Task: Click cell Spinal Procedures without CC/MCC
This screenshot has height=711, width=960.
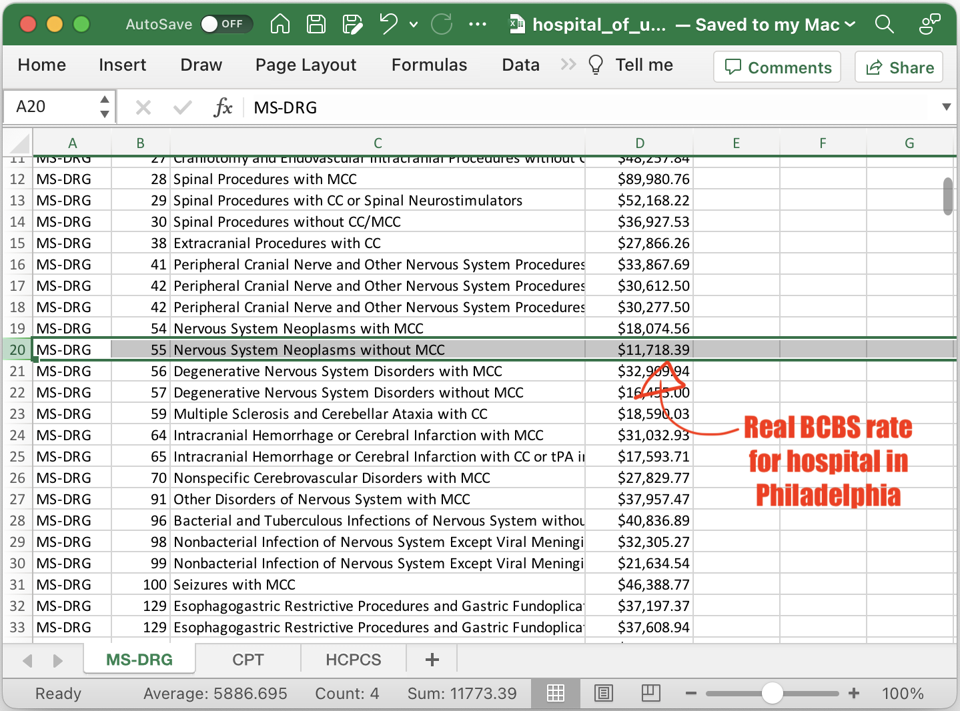Action: pos(378,221)
